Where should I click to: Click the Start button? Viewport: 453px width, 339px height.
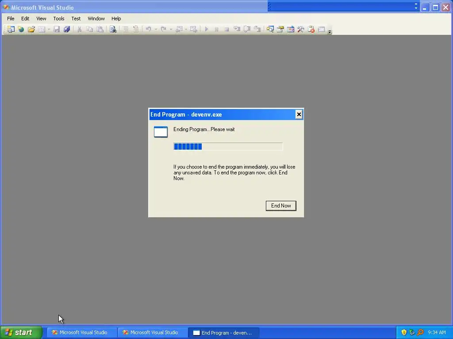[21, 332]
